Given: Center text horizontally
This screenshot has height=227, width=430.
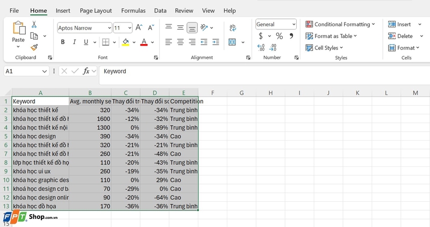Looking at the screenshot, I should 180,42.
